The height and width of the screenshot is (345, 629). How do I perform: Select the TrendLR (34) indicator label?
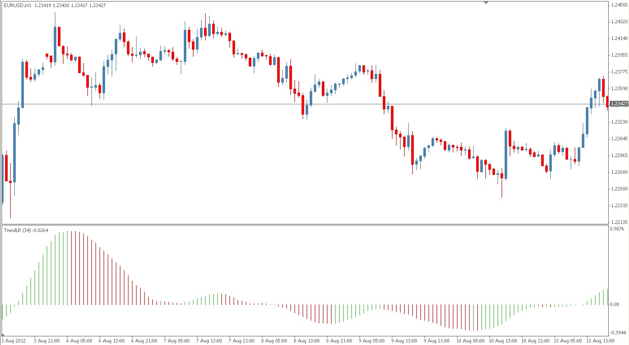click(17, 231)
